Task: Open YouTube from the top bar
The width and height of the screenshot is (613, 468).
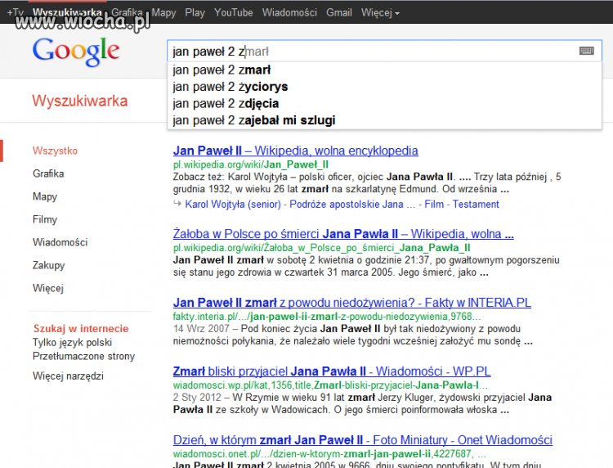Action: (234, 12)
